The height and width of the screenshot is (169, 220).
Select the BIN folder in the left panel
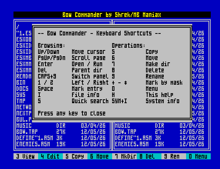point(21,82)
